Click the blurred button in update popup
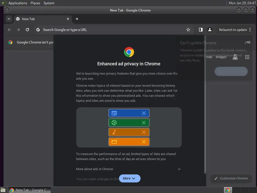Viewport: 257px width, 193px height. point(231,71)
